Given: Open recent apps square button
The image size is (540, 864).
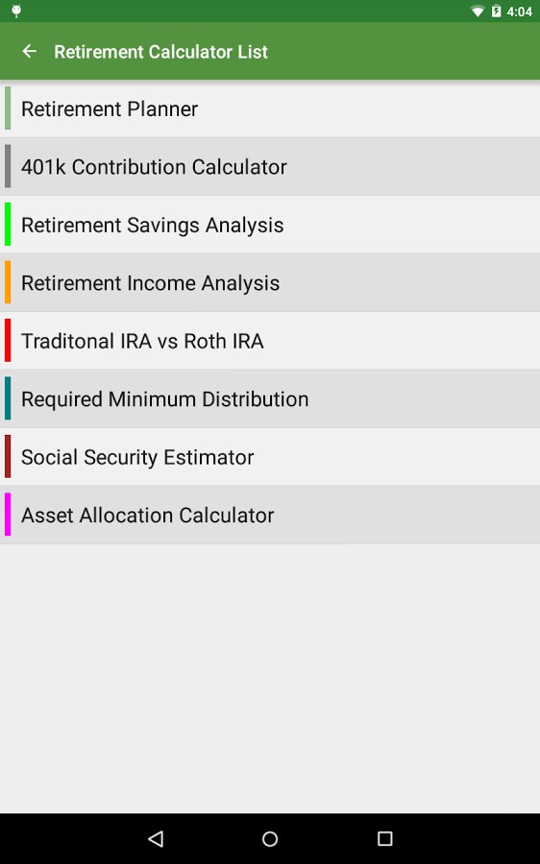Looking at the screenshot, I should click(384, 839).
